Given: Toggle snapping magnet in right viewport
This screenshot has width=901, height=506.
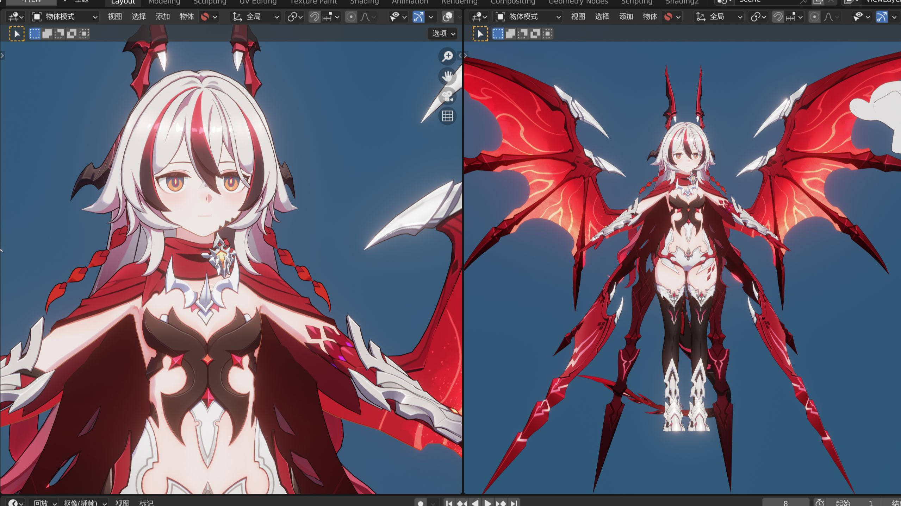Looking at the screenshot, I should [x=778, y=17].
